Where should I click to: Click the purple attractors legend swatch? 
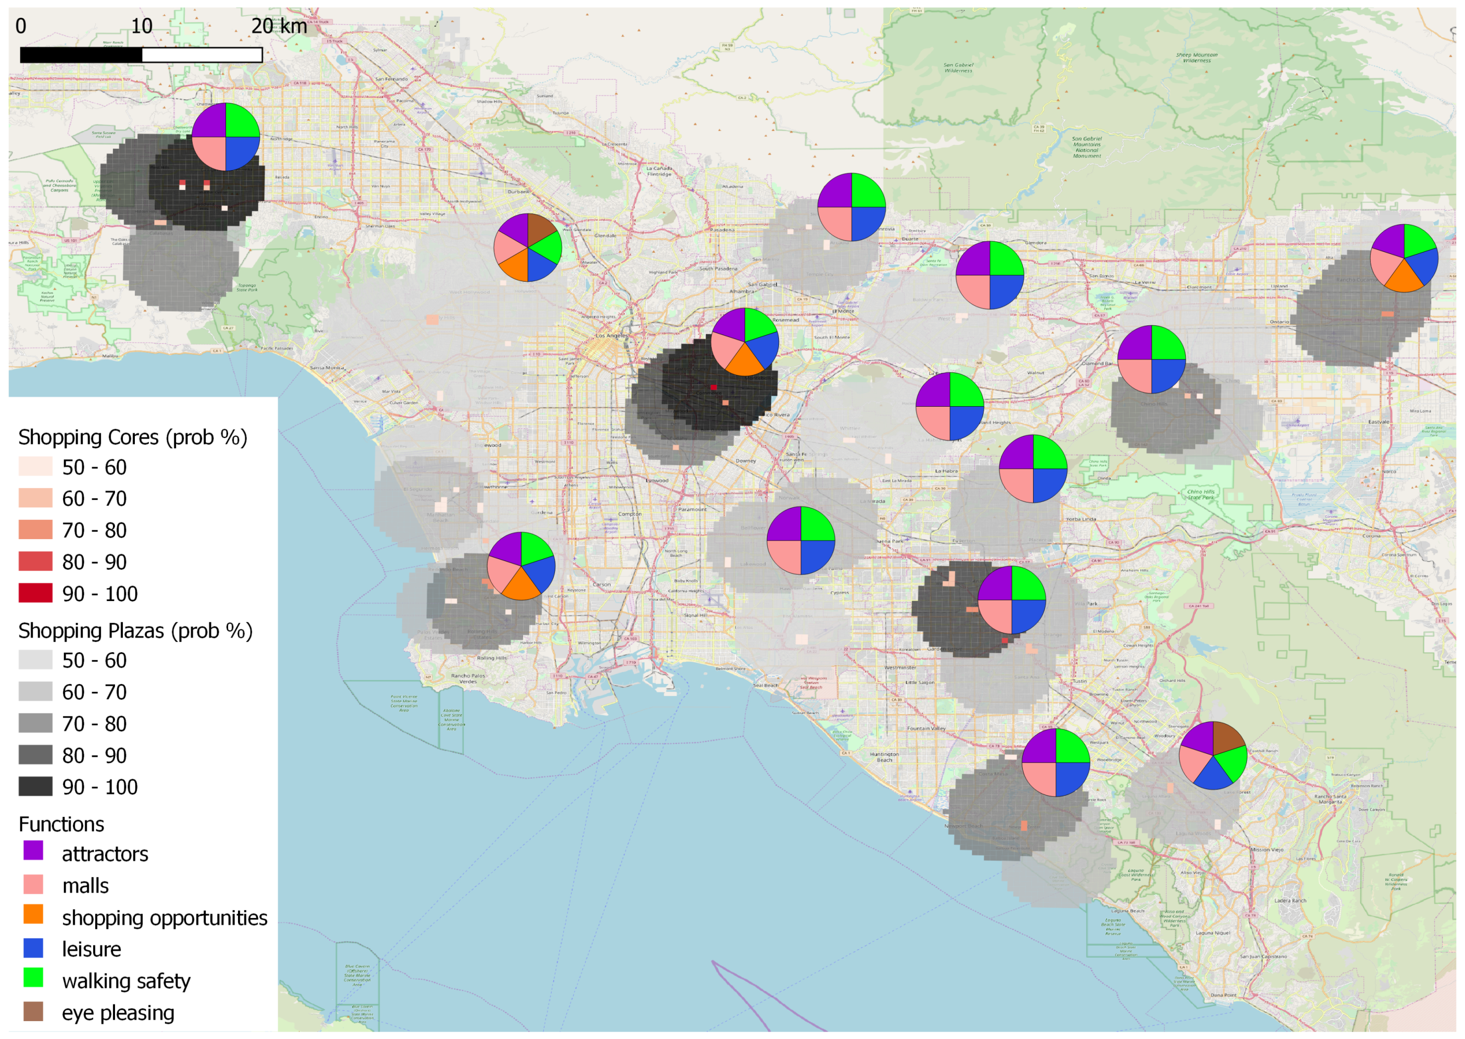point(33,850)
